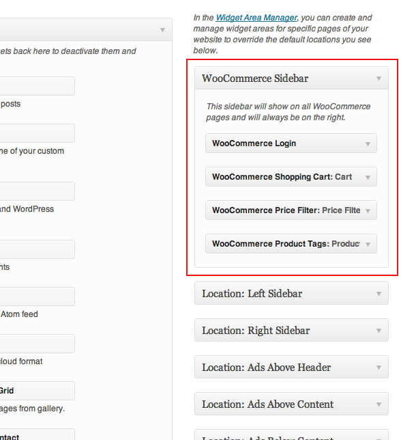Click the Location: Ads Above Content heading
The height and width of the screenshot is (440, 401).
pyautogui.click(x=268, y=404)
